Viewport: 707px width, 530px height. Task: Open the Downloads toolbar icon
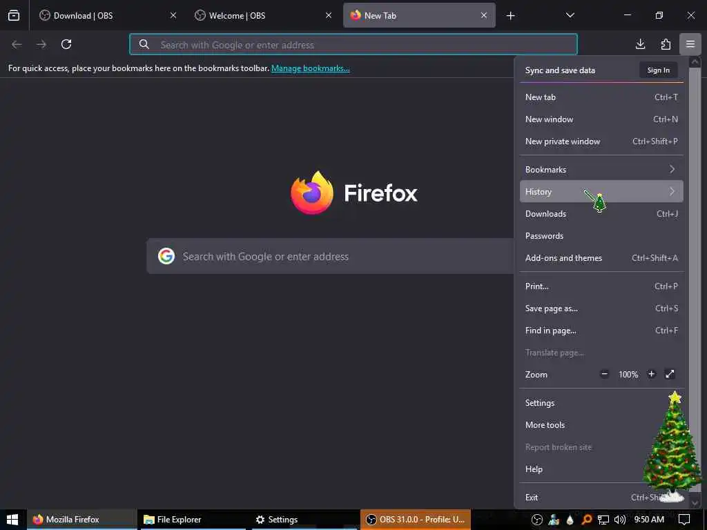pyautogui.click(x=640, y=44)
